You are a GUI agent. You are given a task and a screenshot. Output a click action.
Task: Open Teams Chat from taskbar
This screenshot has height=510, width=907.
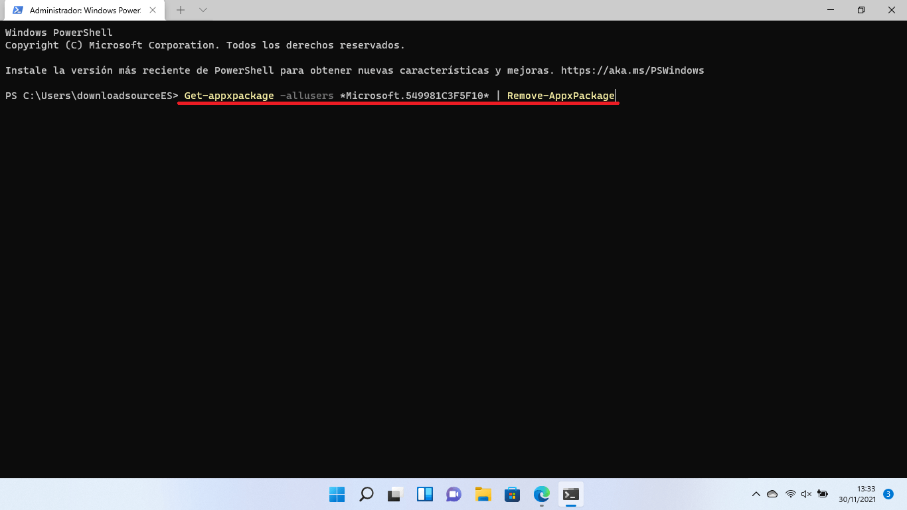454,494
